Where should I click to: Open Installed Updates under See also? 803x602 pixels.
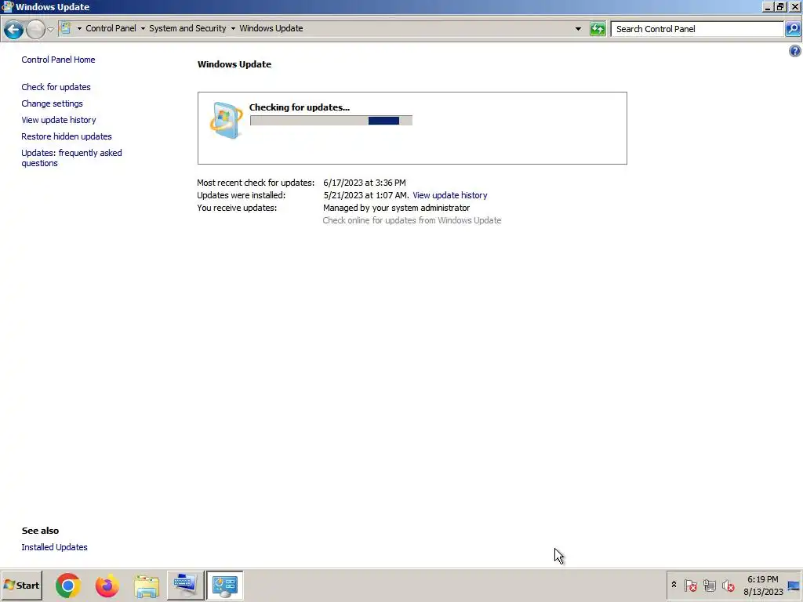[54, 547]
